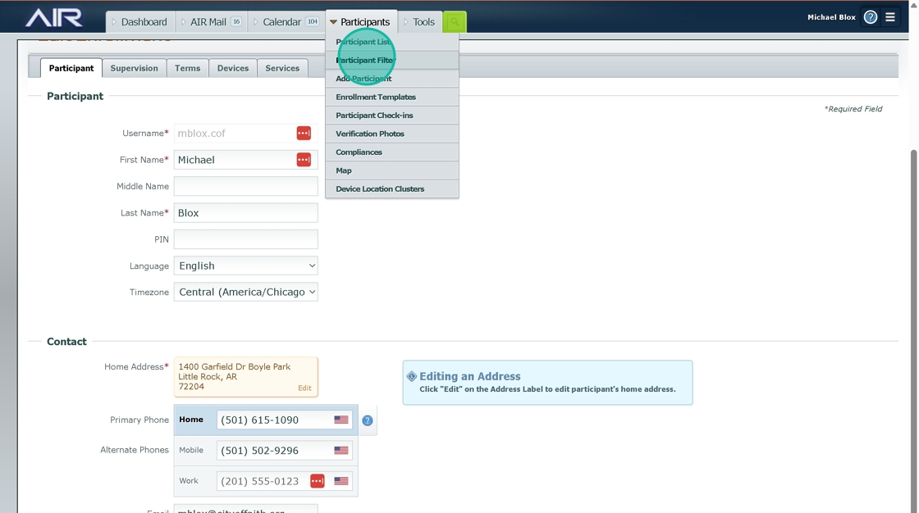Select Participant List menu item
919x513 pixels.
tap(392, 42)
